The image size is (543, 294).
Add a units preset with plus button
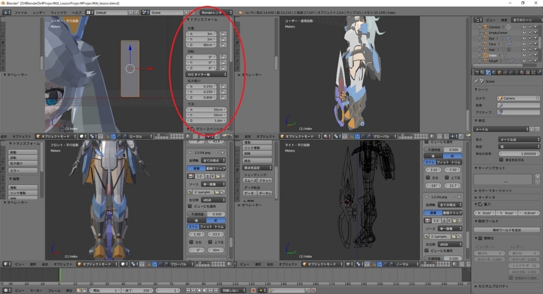pos(532,129)
